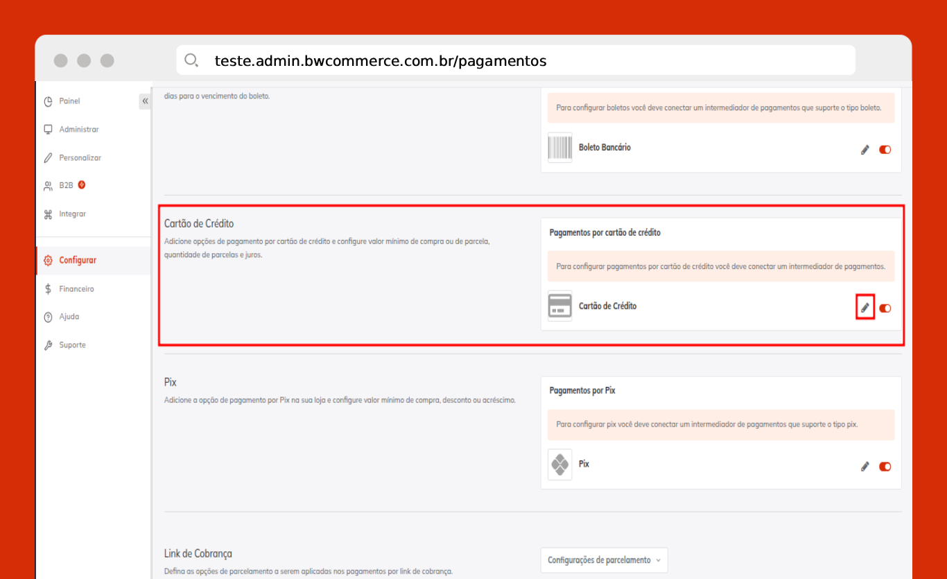Open the Painel menu item

coord(69,101)
